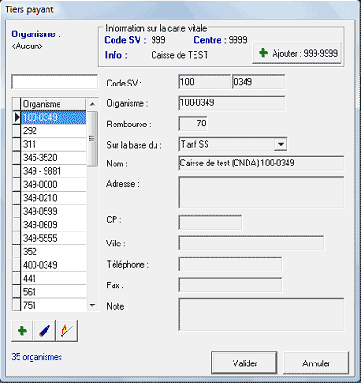Viewport: 361px width, 383px height.
Task: Click the Adresse text area
Action: [261, 192]
